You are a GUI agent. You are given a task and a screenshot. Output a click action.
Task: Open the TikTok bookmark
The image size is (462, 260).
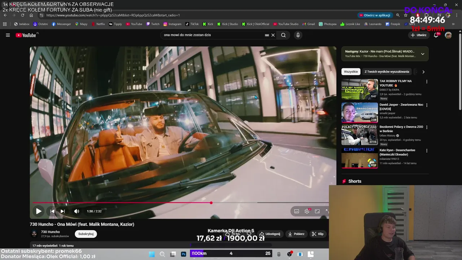point(192,24)
